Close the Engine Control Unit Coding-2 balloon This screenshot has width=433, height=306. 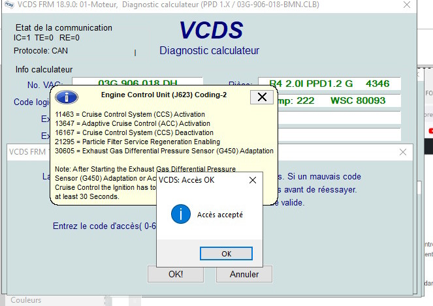262,97
